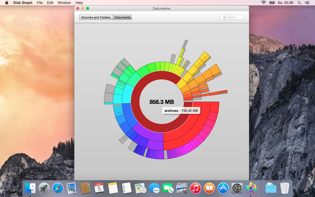Open the Notification Center list icon

pyautogui.click(x=308, y=3)
